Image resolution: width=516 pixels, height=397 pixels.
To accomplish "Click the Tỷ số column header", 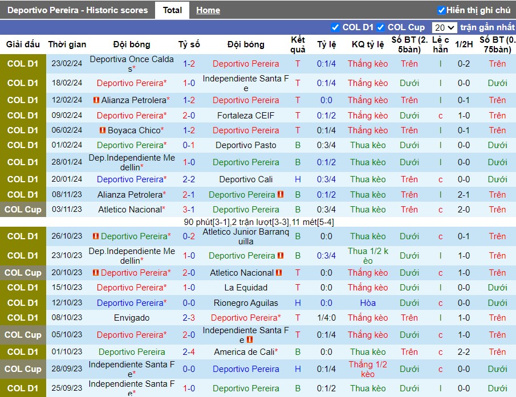I will coord(189,44).
